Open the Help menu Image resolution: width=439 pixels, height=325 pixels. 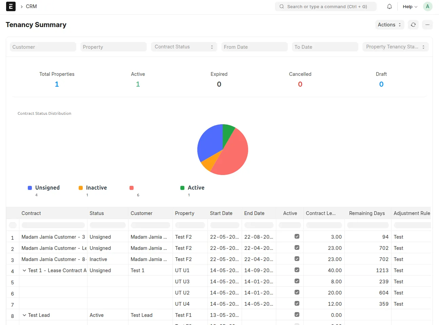point(410,6)
